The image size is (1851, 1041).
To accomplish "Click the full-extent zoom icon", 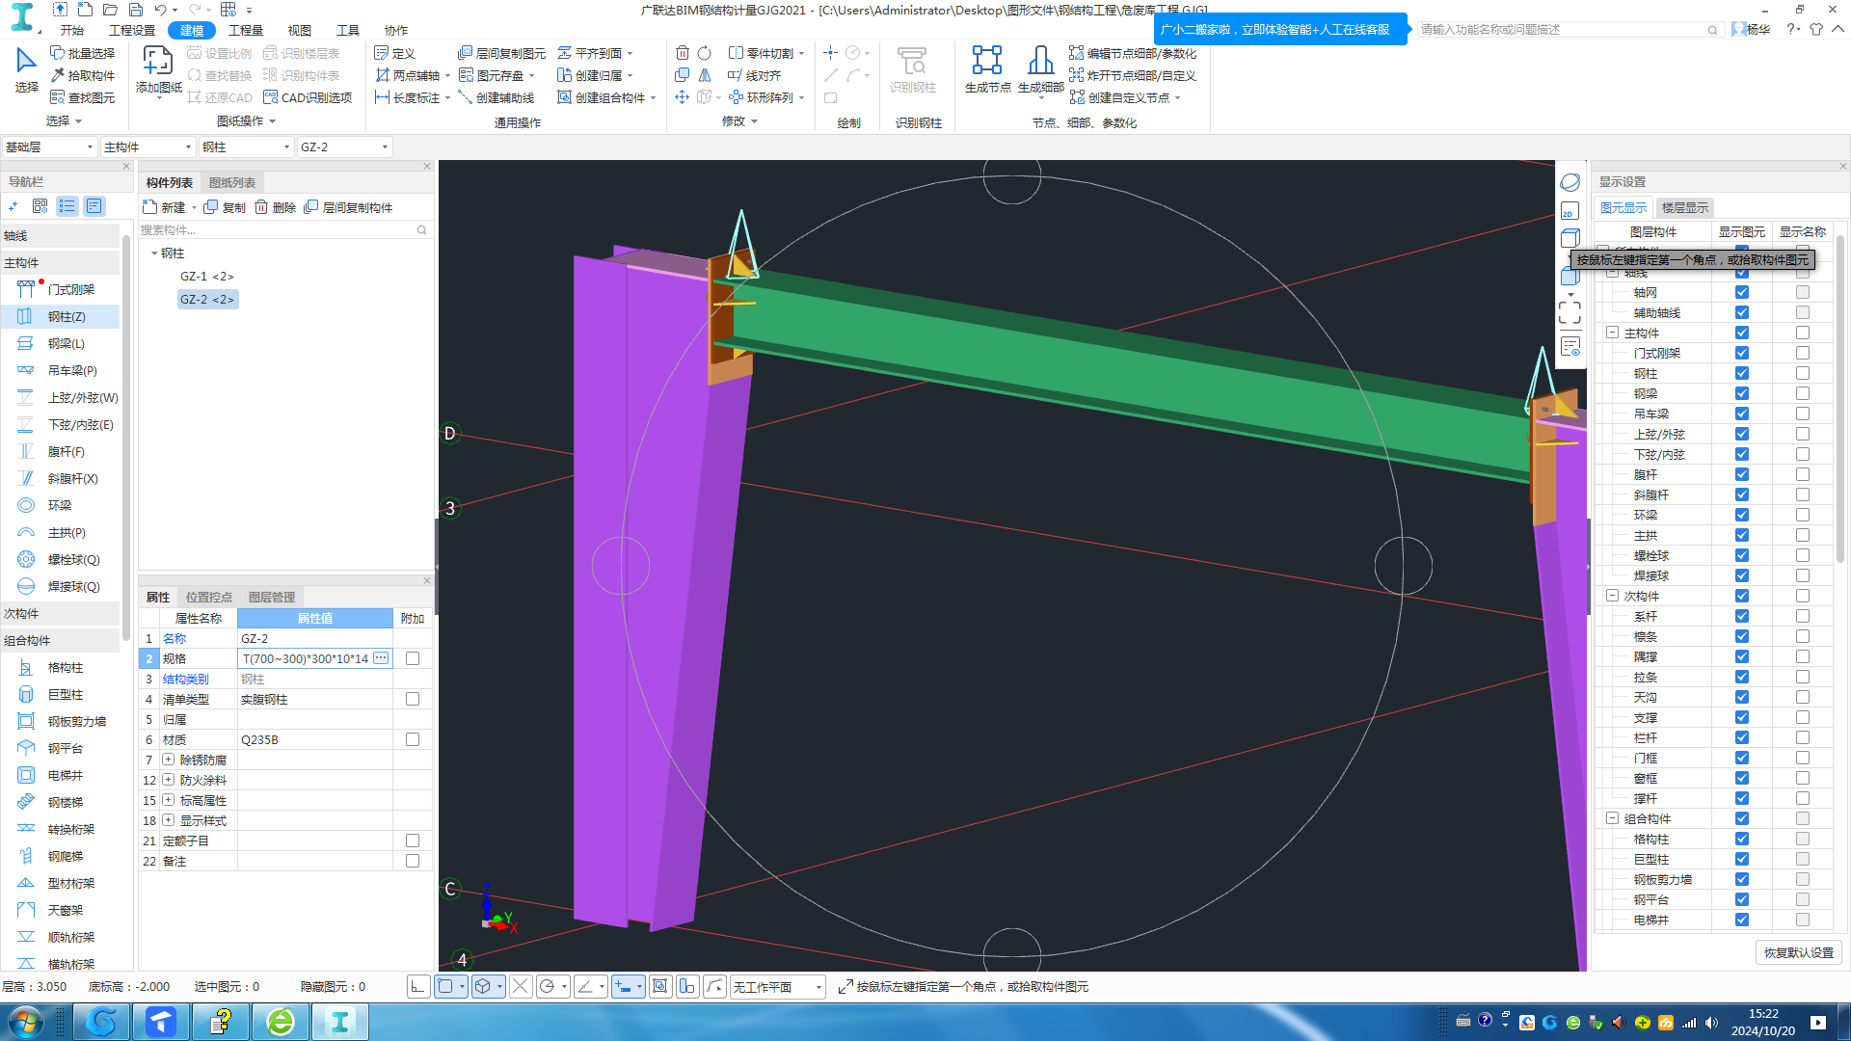I will (x=1569, y=311).
